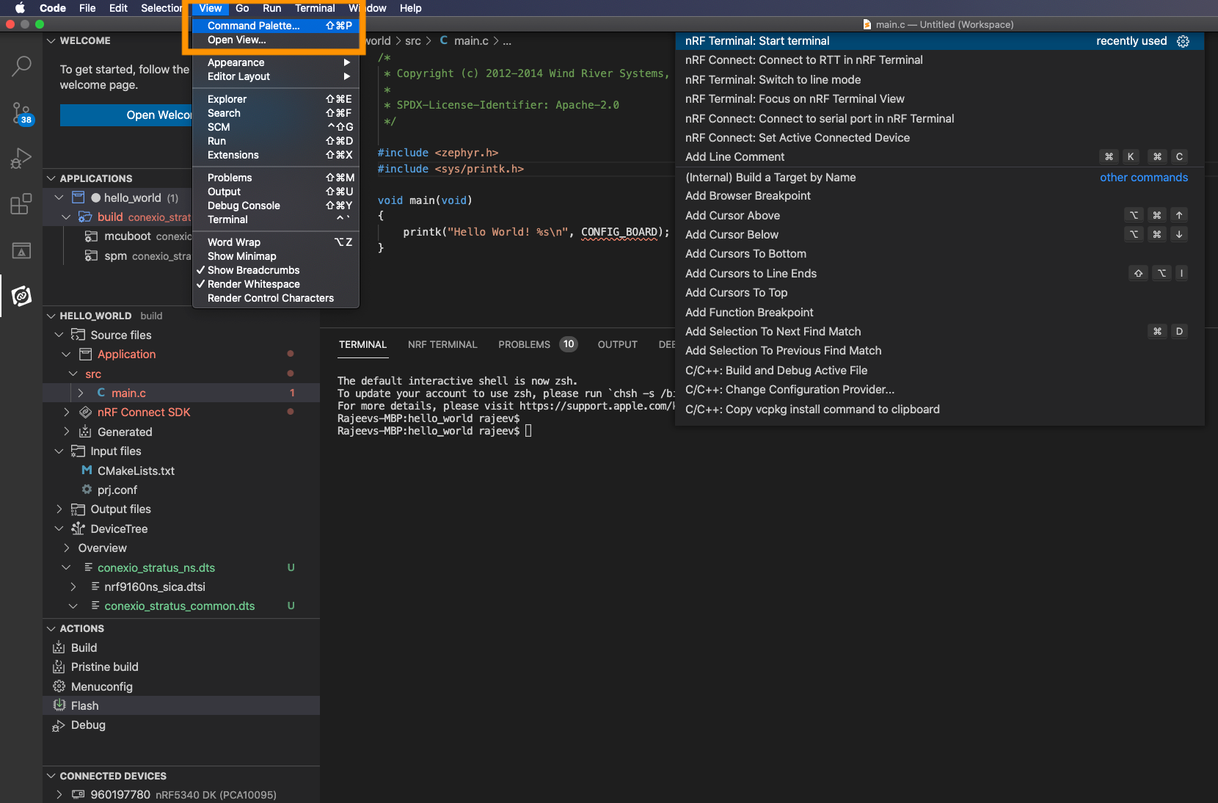
Task: Open Source Control icon with 38 badge
Action: (x=21, y=113)
